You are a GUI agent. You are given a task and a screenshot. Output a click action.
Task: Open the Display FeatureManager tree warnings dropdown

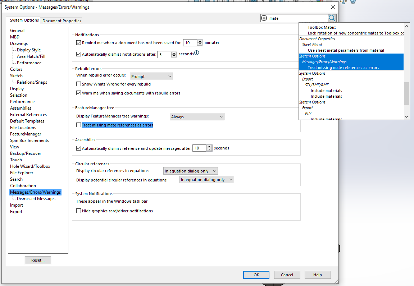pyautogui.click(x=197, y=117)
